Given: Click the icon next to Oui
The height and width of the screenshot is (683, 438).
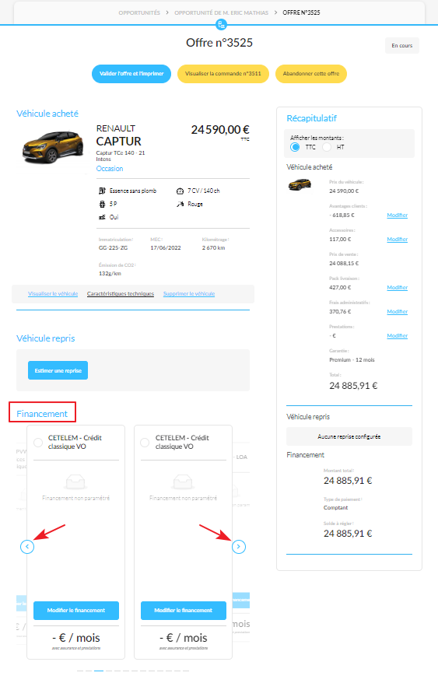Looking at the screenshot, I should point(102,217).
